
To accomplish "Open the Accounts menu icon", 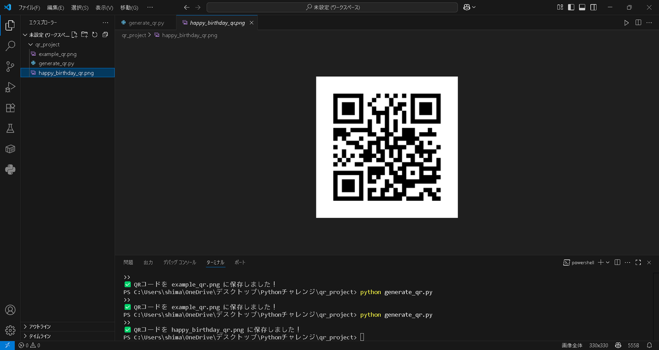I will (10, 310).
